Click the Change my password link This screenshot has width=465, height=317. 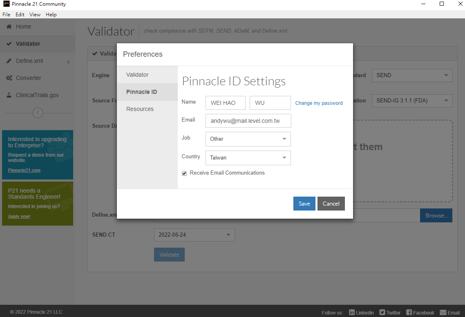[x=319, y=103]
